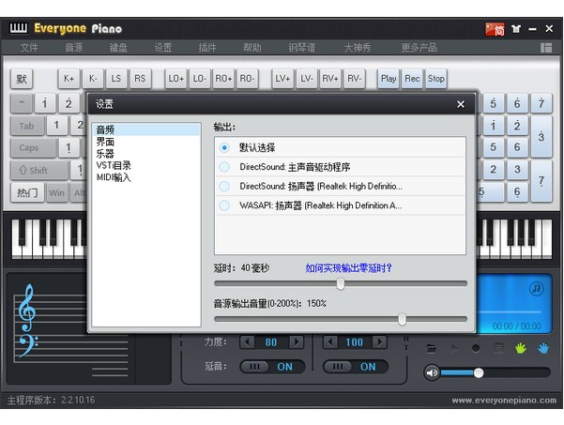Click the blue right-hand icon

(x=543, y=347)
